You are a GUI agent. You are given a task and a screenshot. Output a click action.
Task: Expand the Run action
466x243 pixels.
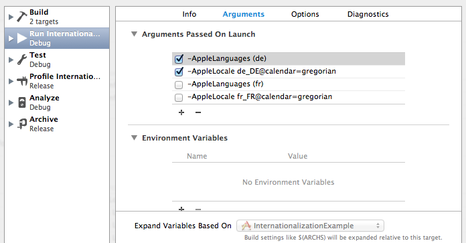coord(11,38)
